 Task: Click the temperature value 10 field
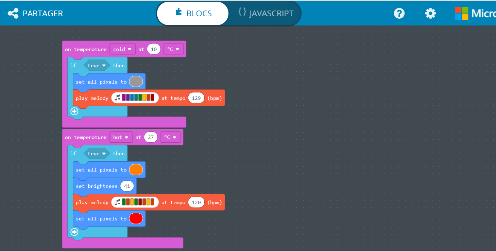[x=154, y=49]
